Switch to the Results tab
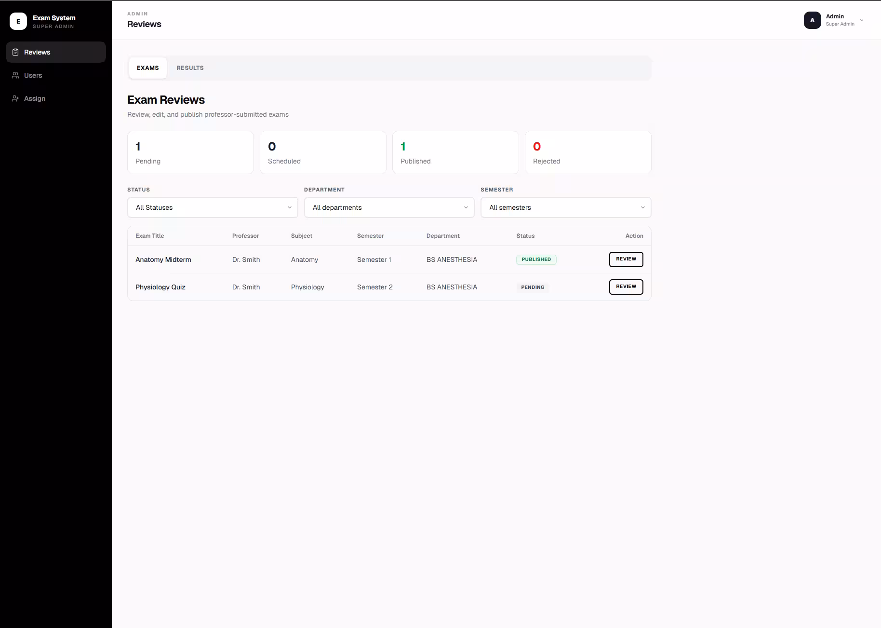The width and height of the screenshot is (881, 628). point(190,68)
